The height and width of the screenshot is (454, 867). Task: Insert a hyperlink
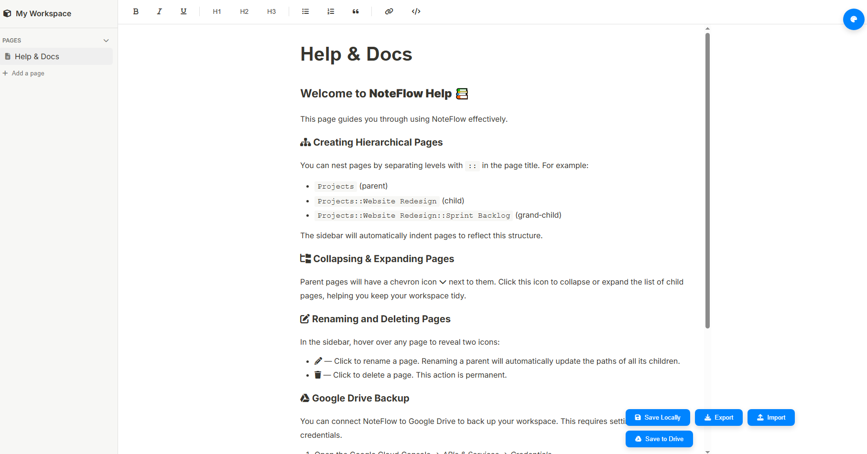pos(389,11)
